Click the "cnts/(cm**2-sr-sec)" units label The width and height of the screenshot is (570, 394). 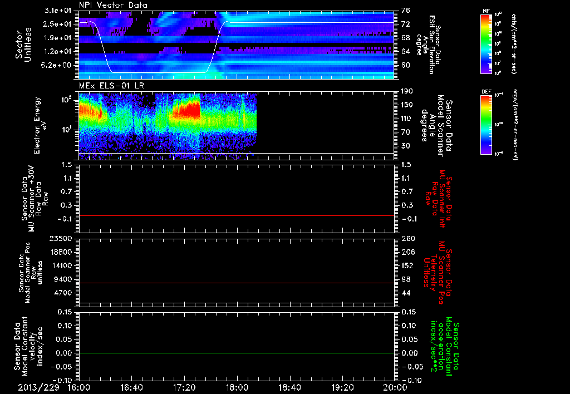click(x=514, y=44)
